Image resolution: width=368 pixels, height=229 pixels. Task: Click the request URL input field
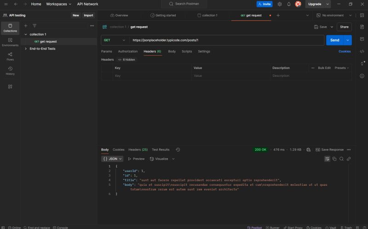[x=227, y=40]
